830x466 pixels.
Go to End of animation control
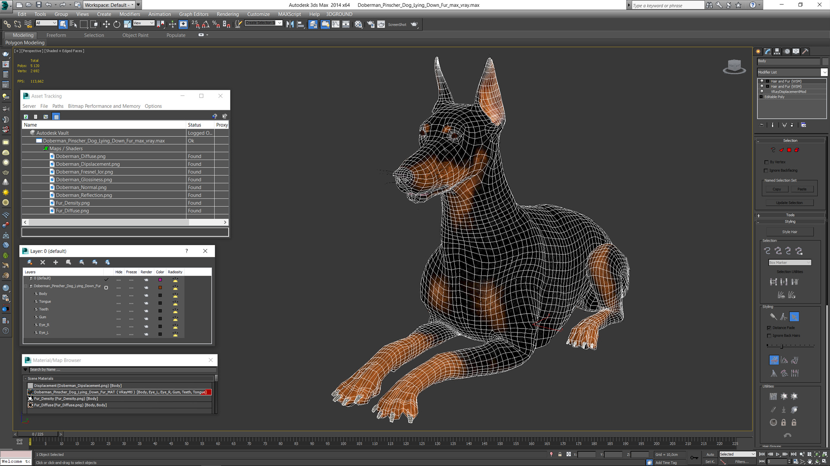[794, 454]
